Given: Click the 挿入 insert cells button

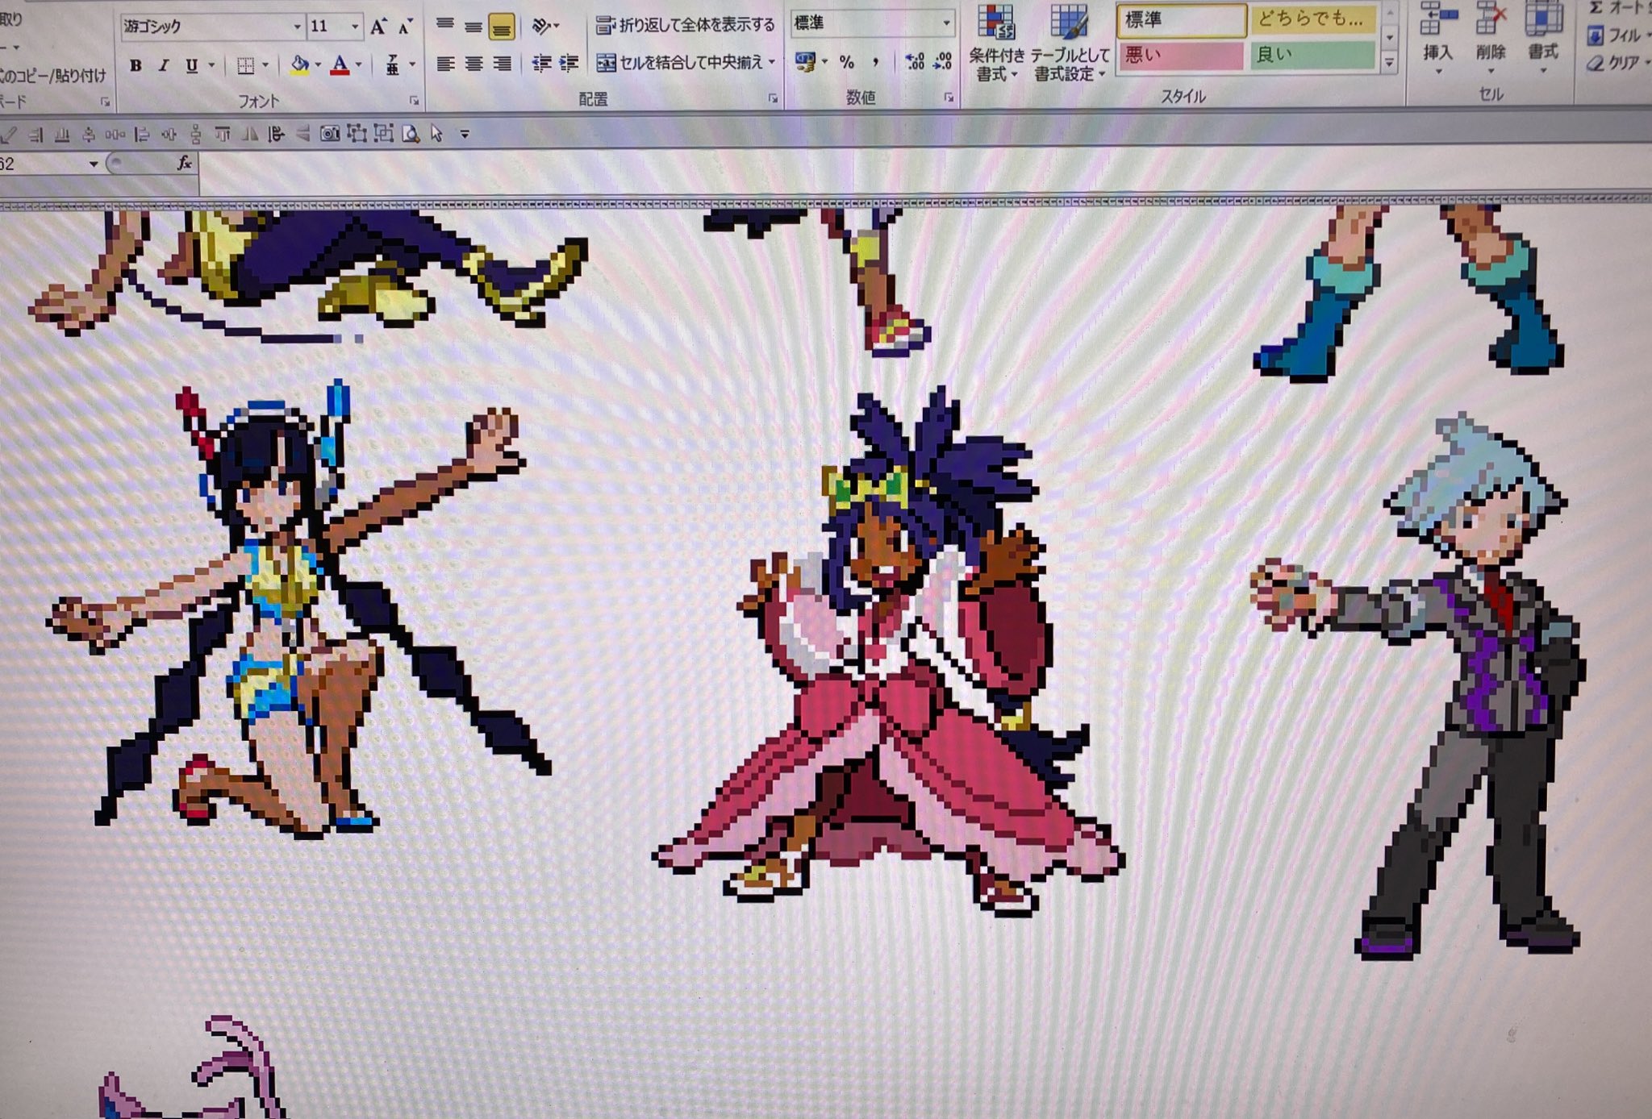Looking at the screenshot, I should pyautogui.click(x=1437, y=38).
